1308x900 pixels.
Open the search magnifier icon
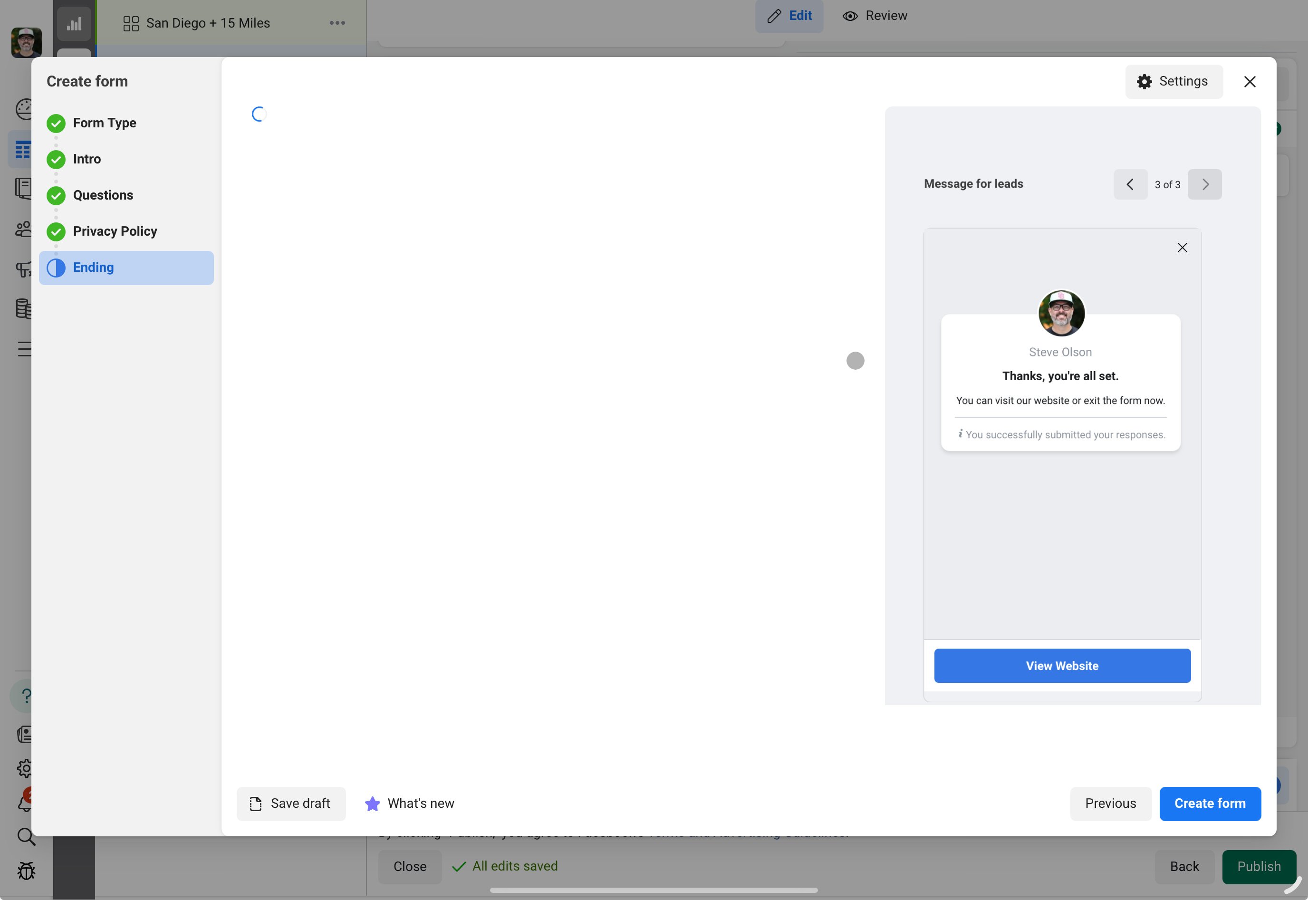click(x=25, y=836)
